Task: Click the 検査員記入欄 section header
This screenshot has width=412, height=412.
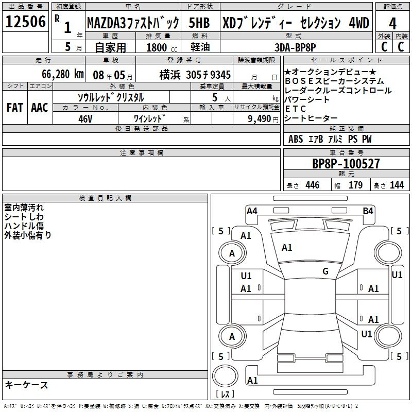Action: 105,198
